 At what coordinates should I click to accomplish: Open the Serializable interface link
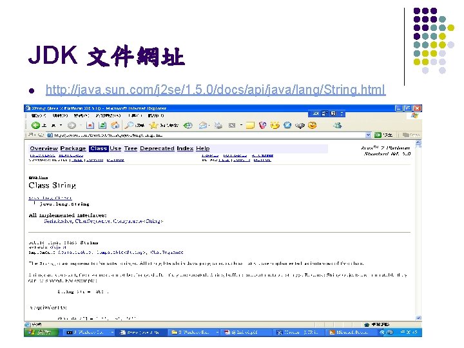click(58, 221)
